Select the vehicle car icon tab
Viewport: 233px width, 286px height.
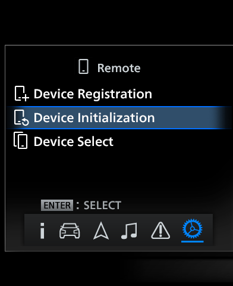pos(70,231)
